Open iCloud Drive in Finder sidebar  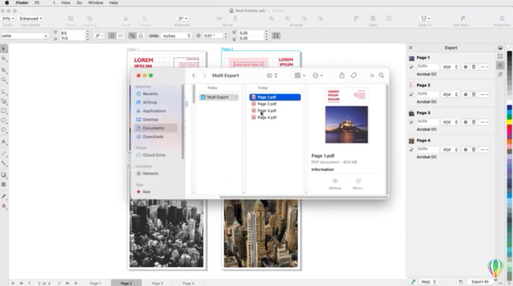click(x=156, y=155)
